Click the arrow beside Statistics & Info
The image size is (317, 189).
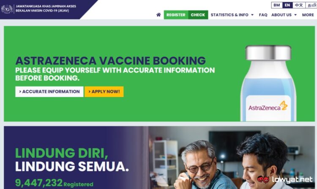[x=252, y=15]
